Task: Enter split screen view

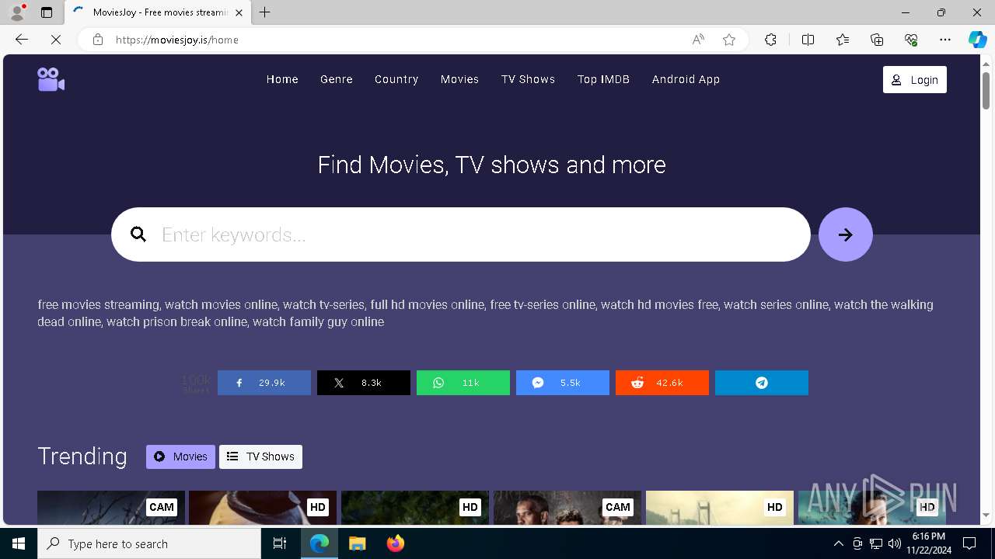Action: click(x=808, y=40)
